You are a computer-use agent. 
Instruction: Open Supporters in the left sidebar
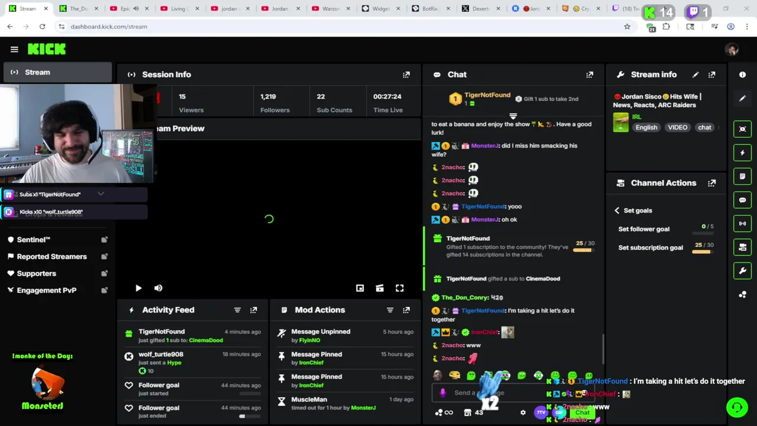coord(36,273)
